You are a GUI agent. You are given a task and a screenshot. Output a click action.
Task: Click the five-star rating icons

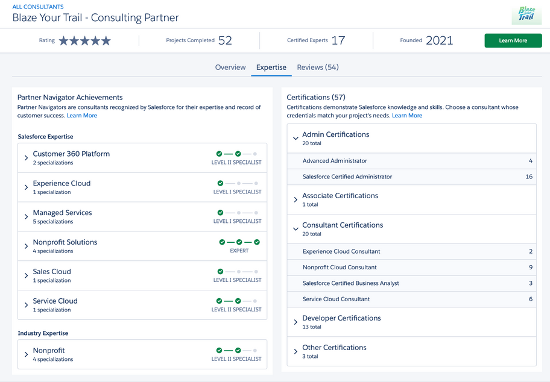pos(84,41)
